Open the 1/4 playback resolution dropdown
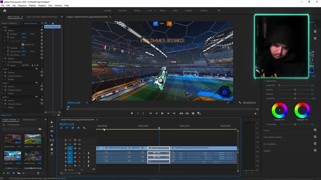 tap(231, 102)
